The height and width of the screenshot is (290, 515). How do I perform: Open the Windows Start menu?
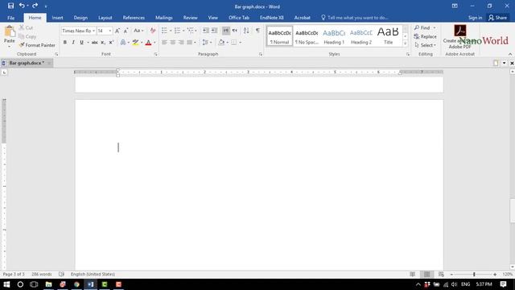click(x=6, y=284)
